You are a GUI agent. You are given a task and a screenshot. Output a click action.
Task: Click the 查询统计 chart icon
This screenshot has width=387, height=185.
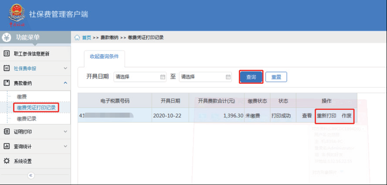click(x=7, y=146)
